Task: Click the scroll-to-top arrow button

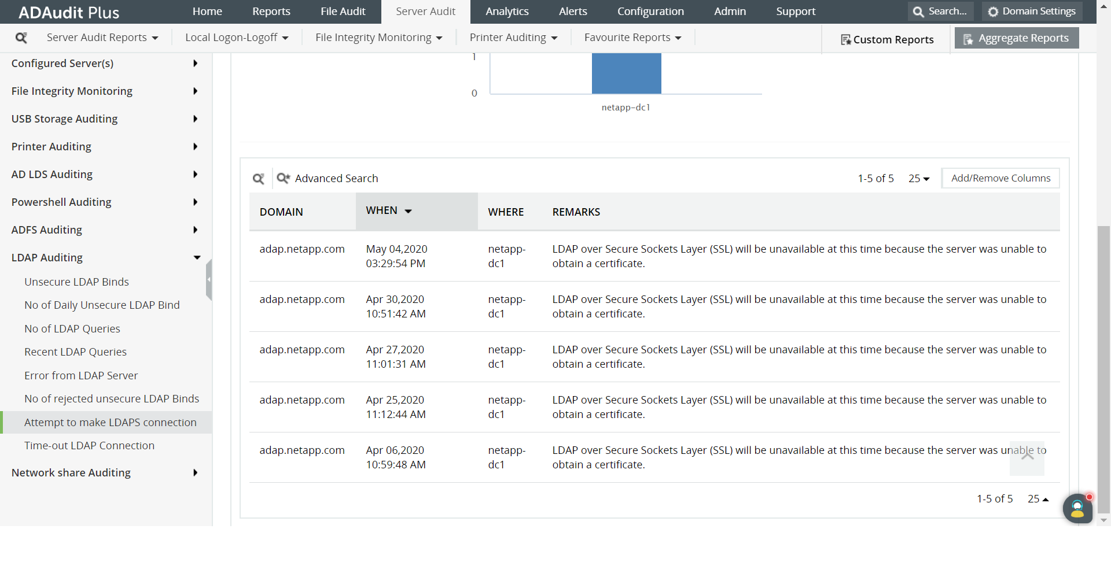Action: click(1027, 457)
